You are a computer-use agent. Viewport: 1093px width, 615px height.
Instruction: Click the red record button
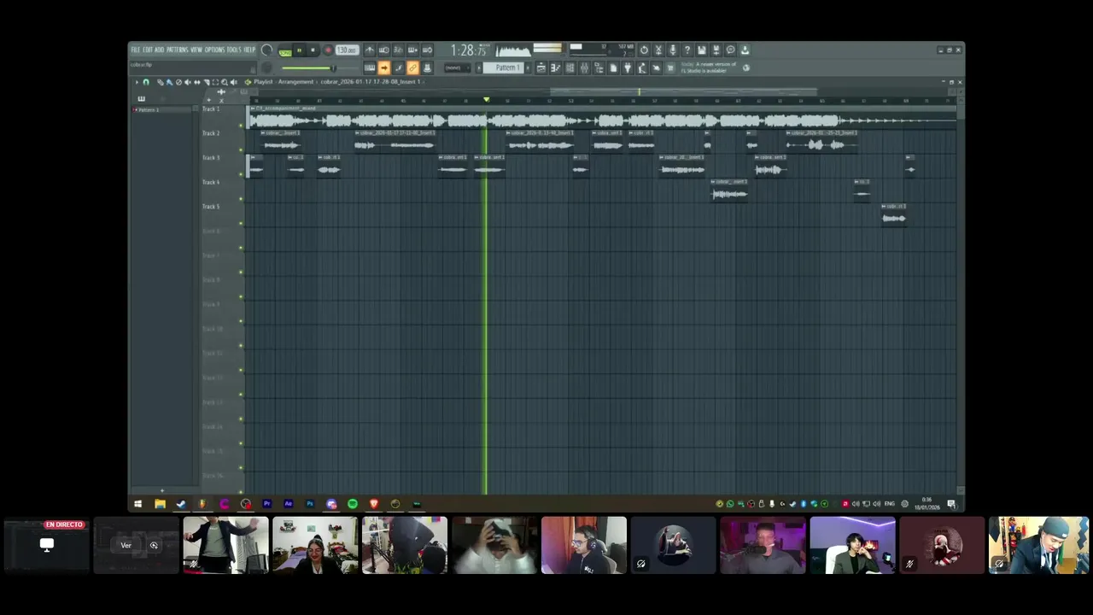click(328, 50)
